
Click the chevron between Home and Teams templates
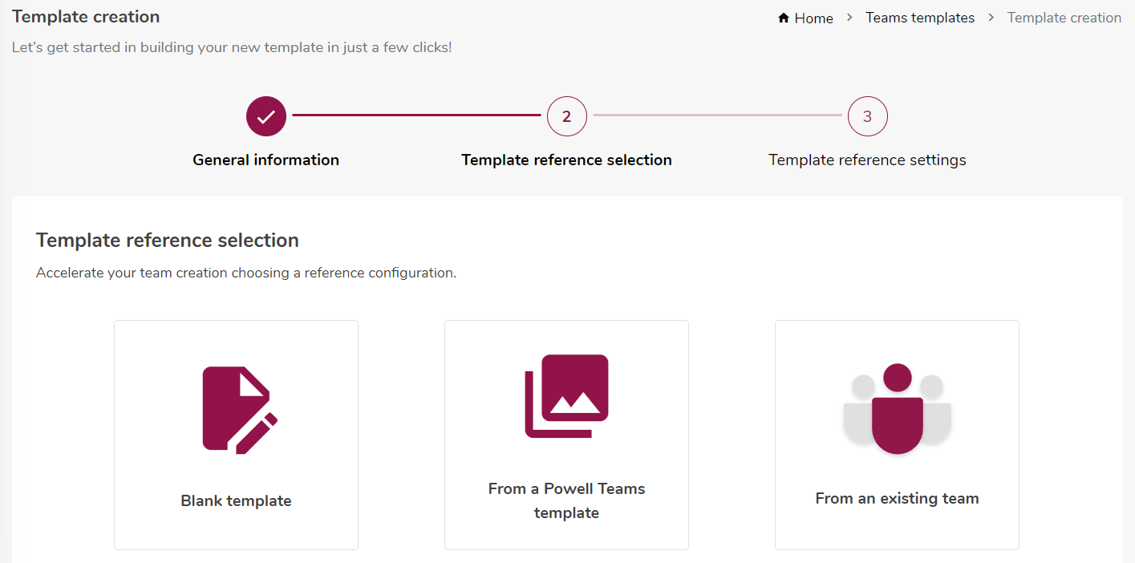(848, 17)
